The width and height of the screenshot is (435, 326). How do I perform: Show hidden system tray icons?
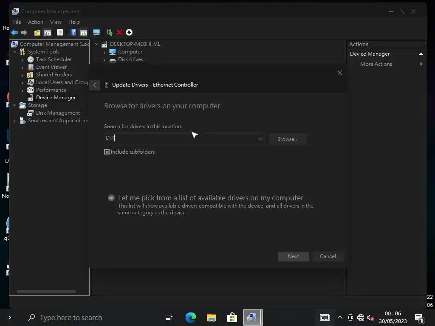coord(340,318)
